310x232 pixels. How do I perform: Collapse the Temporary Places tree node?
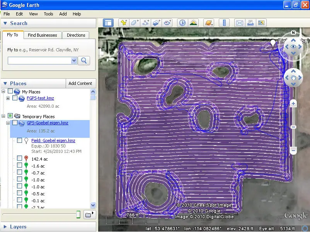click(x=3, y=116)
